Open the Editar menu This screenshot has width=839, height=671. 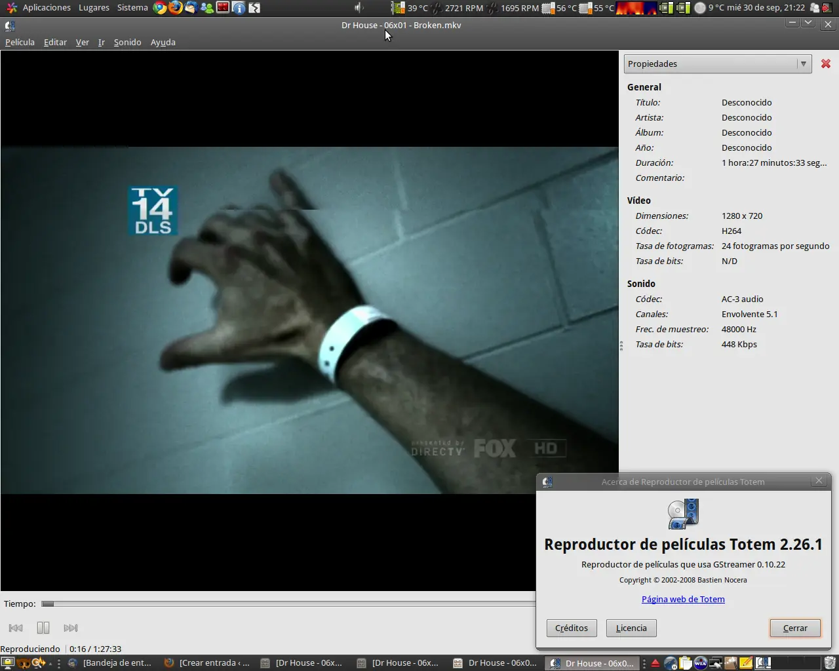55,42
